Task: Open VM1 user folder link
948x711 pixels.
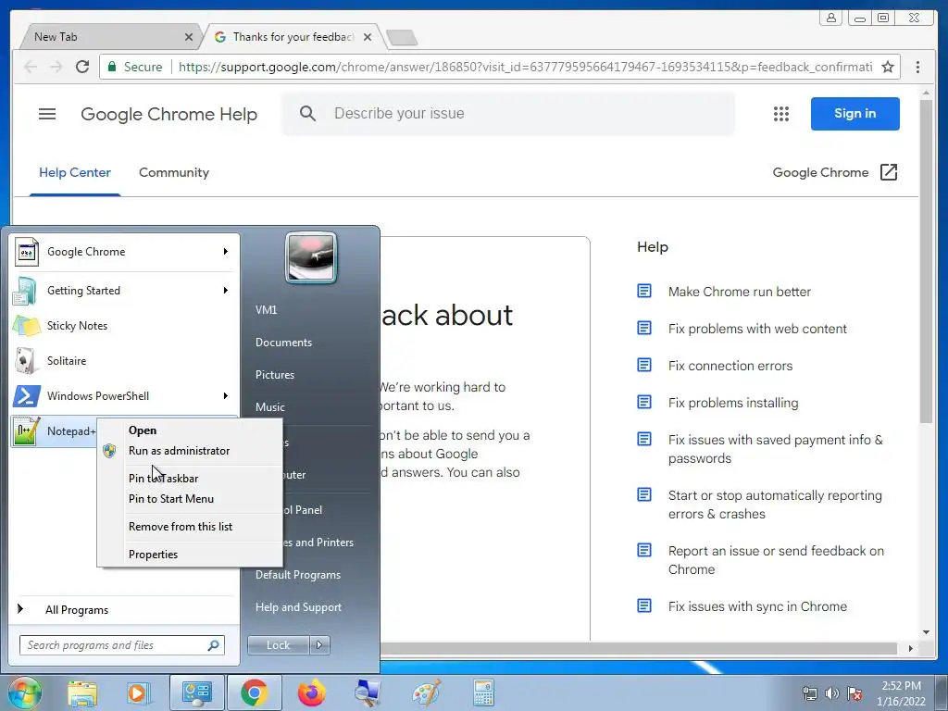Action: (x=266, y=310)
